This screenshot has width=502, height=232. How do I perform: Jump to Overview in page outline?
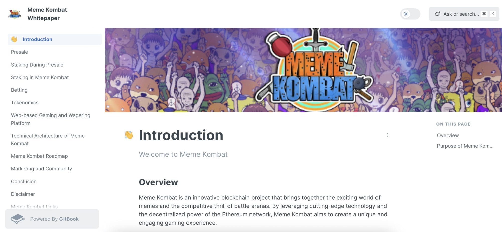click(x=448, y=135)
